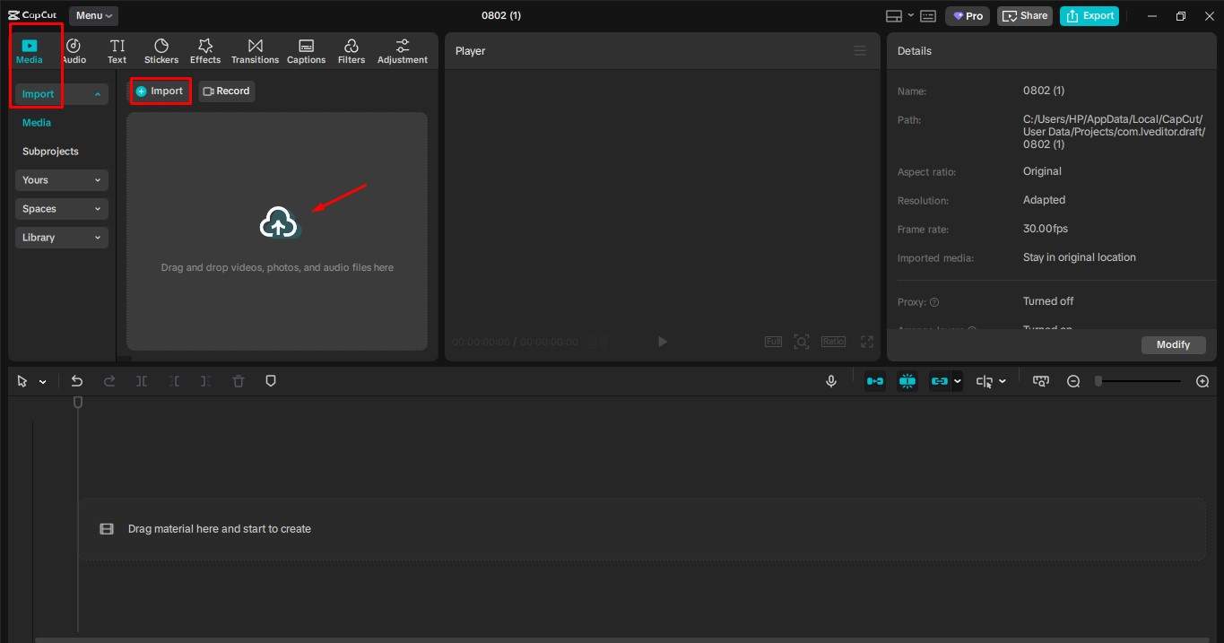Click the preview axis split icon
The height and width of the screenshot is (643, 1224).
[985, 381]
